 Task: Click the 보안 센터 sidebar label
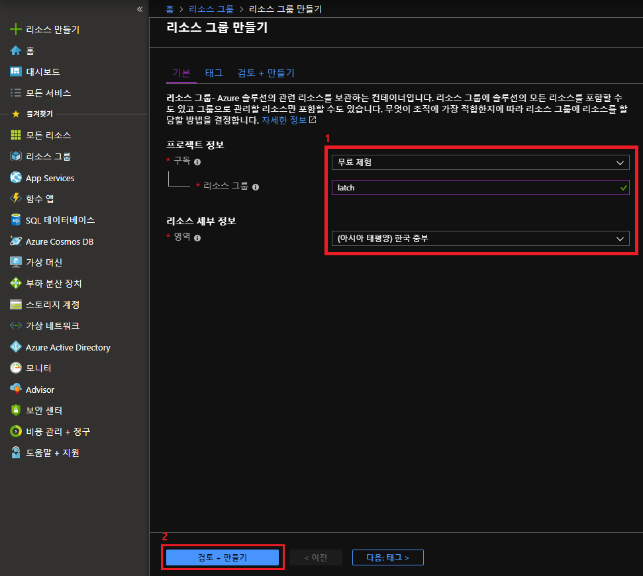[x=44, y=411]
